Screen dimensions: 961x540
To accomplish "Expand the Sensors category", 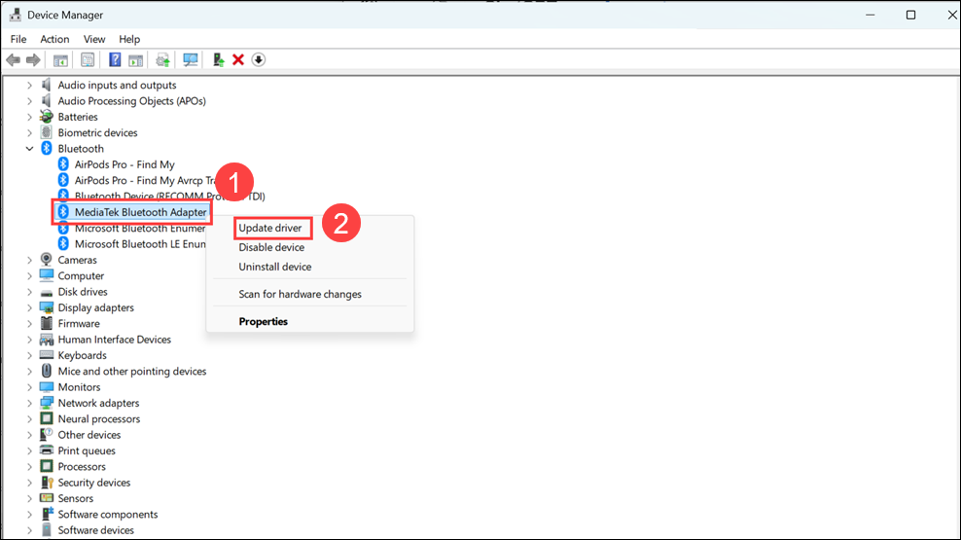I will 29,498.
